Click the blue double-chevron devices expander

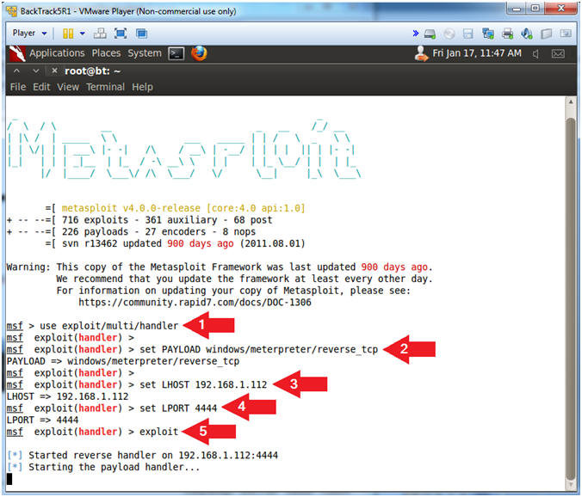[x=416, y=34]
